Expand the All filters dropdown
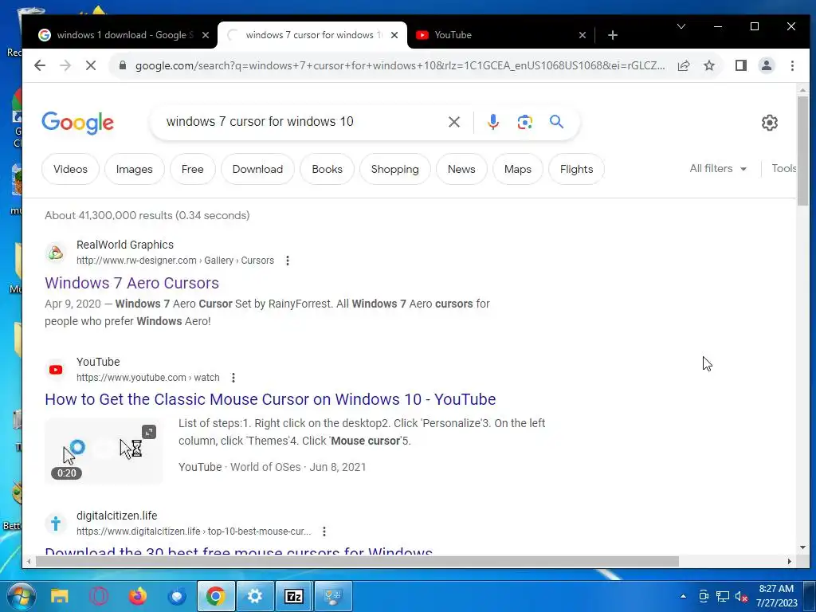 click(718, 169)
